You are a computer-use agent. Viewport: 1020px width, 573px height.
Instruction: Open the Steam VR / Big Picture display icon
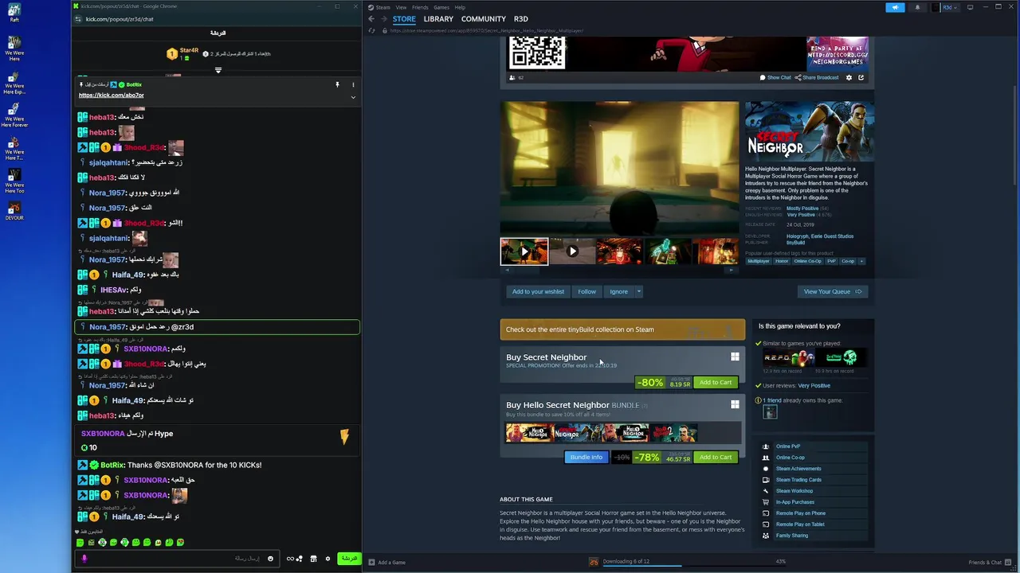tap(970, 7)
